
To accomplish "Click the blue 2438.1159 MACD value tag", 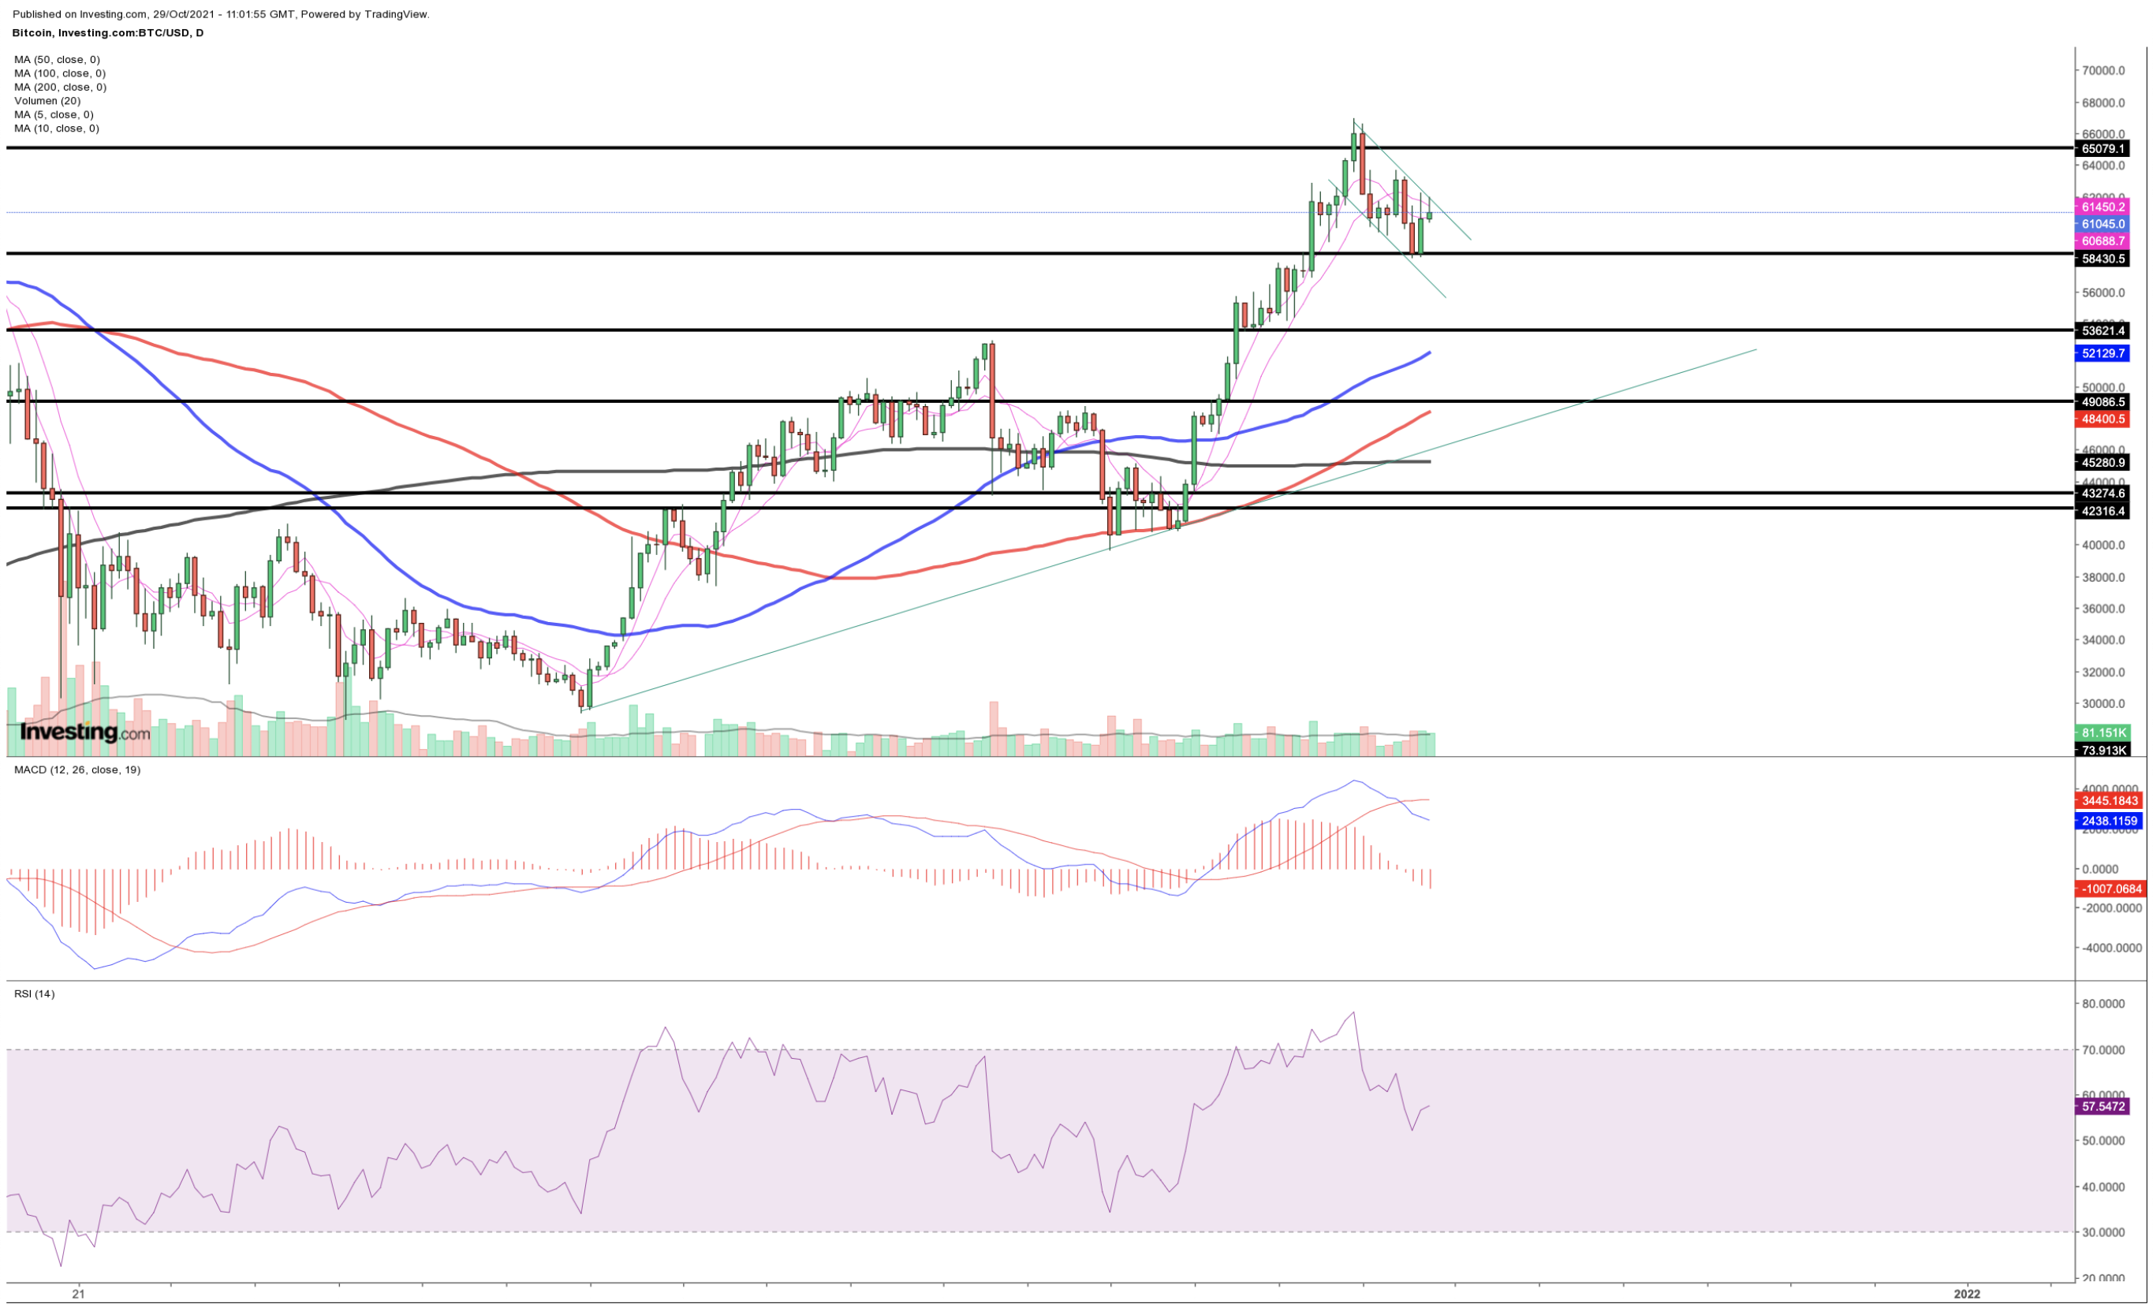I will (x=2108, y=821).
